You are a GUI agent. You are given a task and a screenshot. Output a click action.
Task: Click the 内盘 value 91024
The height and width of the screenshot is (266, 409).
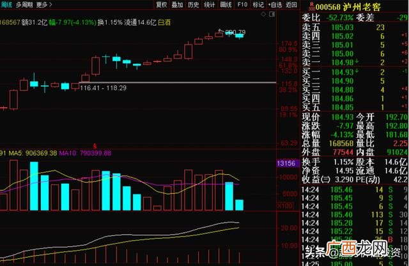coord(397,152)
